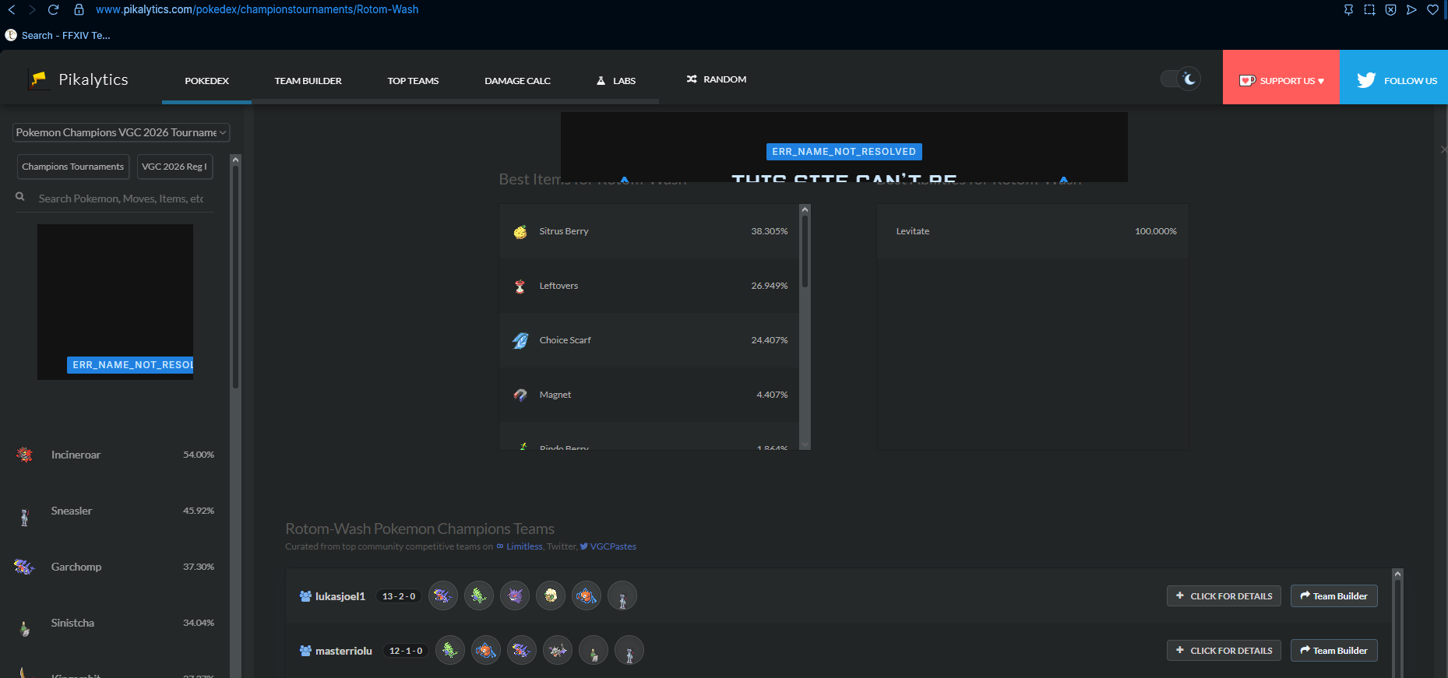Switch to Top Teams in the navigation
The image size is (1448, 678).
(414, 80)
